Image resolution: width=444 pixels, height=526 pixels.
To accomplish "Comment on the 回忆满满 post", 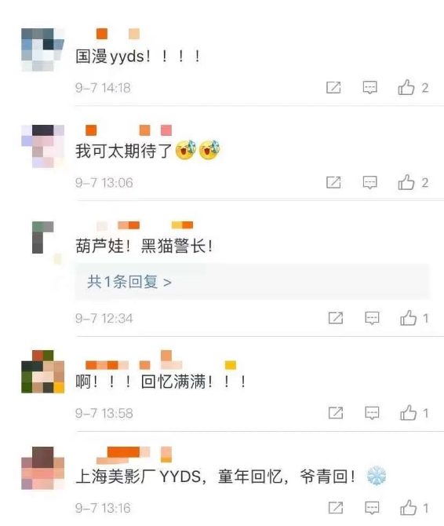I will (372, 413).
